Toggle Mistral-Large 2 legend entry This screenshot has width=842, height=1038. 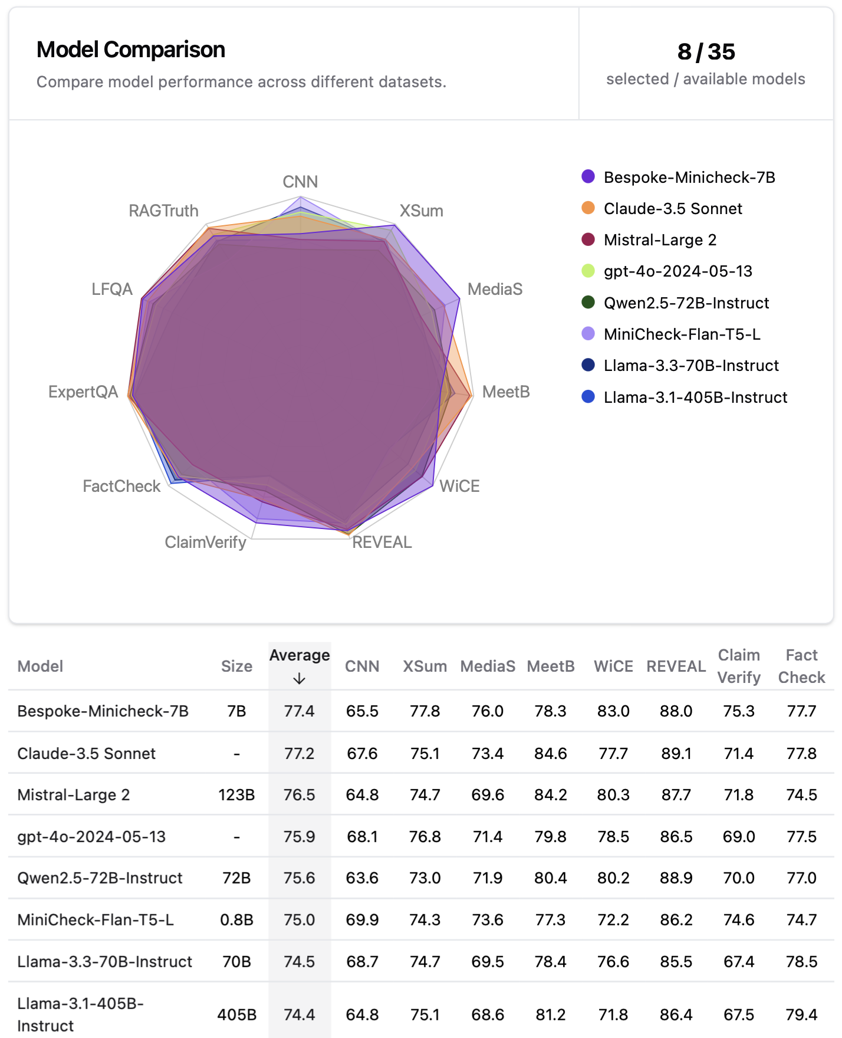click(660, 240)
